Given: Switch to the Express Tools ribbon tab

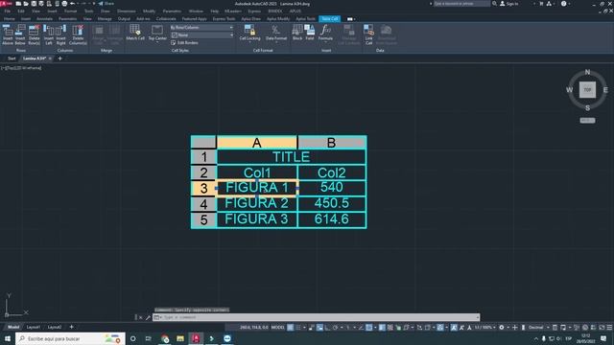Looking at the screenshot, I should (x=224, y=19).
